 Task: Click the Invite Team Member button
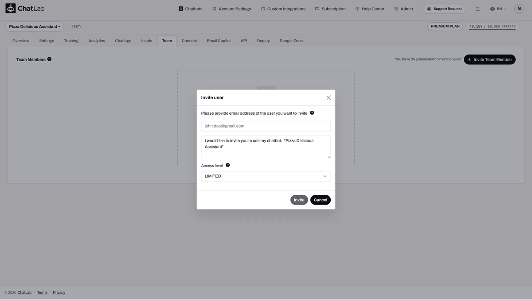click(489, 59)
